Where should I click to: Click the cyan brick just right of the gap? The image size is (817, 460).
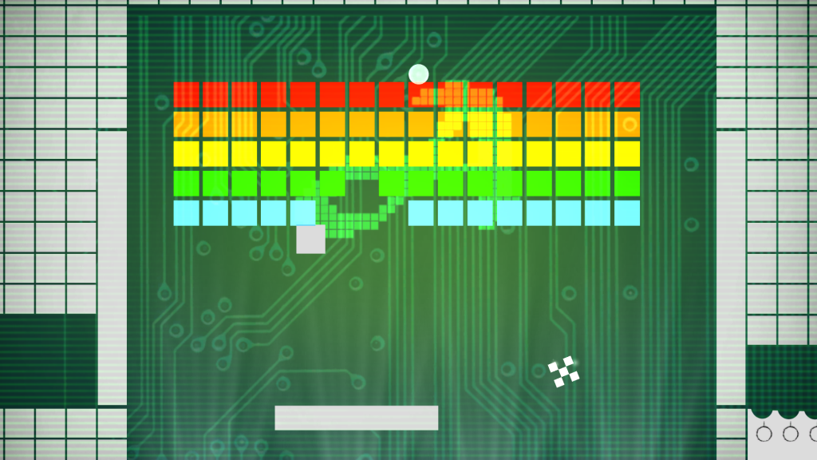tap(420, 213)
